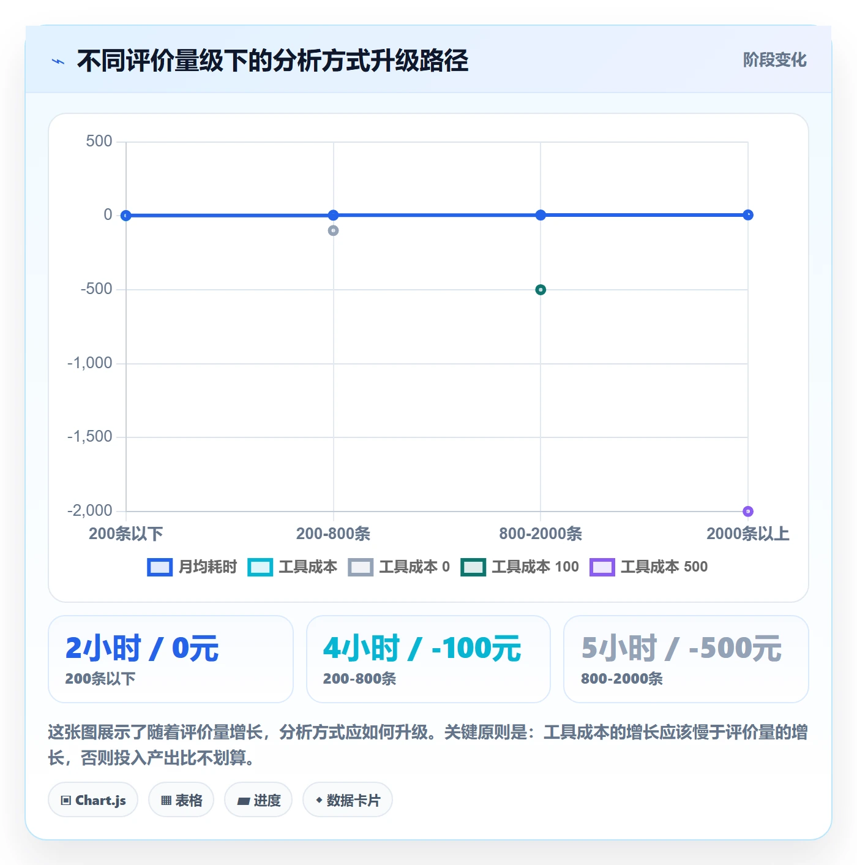Click the purple data point at -2,000

click(x=748, y=512)
